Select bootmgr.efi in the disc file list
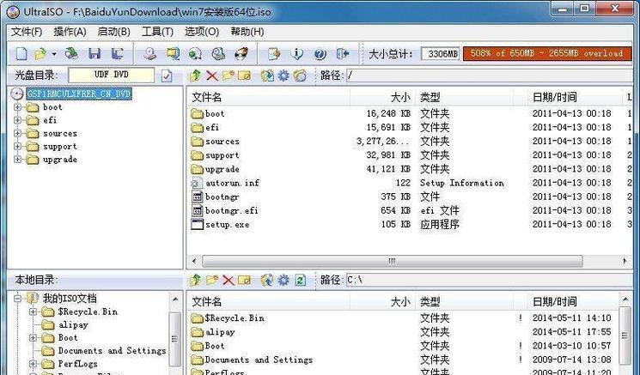This screenshot has width=640, height=375. (x=231, y=211)
